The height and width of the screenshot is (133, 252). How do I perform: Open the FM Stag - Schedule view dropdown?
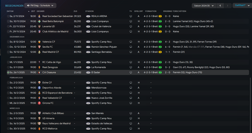[40, 5]
